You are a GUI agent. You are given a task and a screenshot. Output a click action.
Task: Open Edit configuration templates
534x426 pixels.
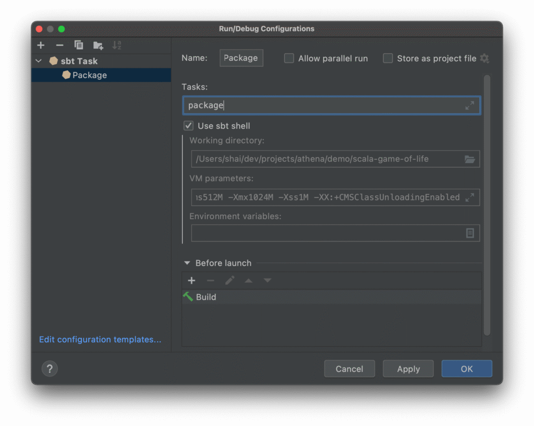pos(100,340)
